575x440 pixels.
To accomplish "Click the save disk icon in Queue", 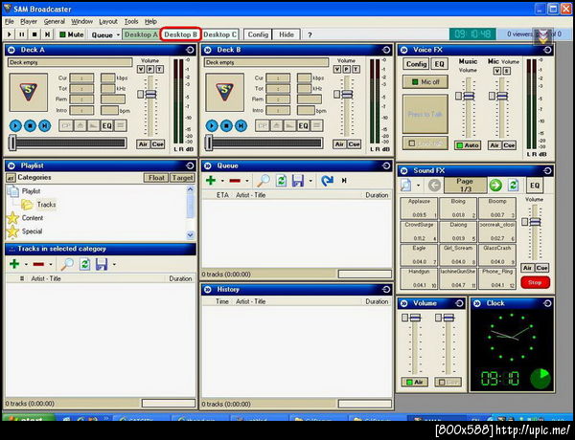I will coord(298,181).
